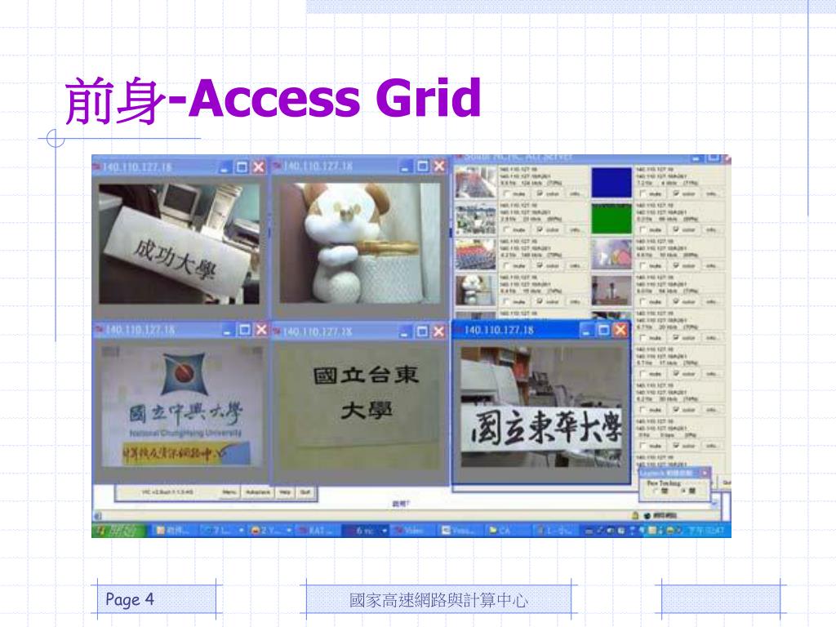Select the podium speaker stream thumbnail
Viewport: 836px width, 627px height.
point(611,290)
